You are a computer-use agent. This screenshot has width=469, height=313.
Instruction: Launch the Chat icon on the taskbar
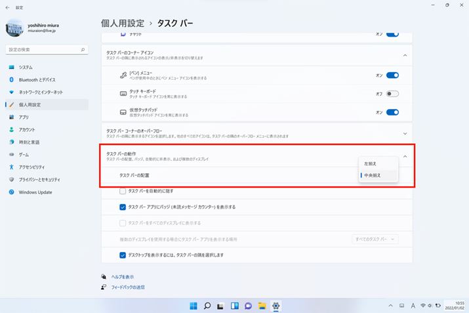[248, 305]
